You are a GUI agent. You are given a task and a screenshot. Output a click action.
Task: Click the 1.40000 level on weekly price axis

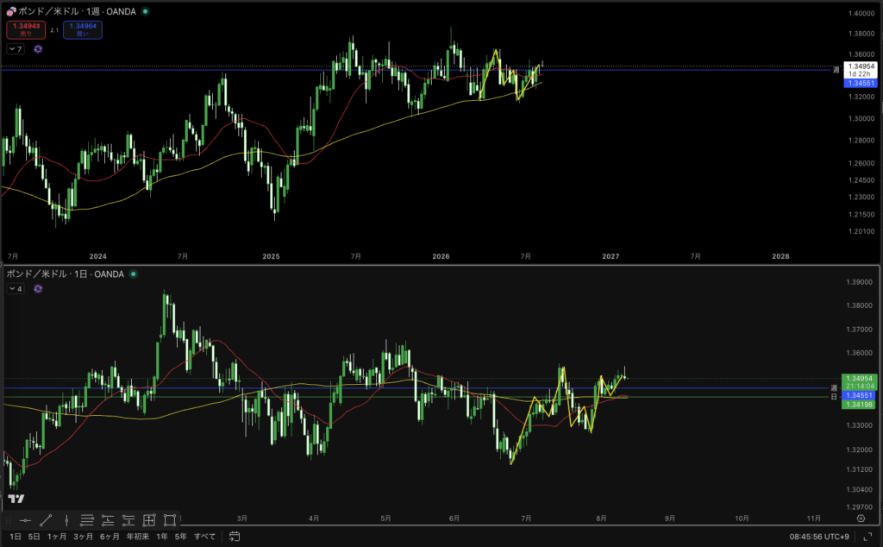[861, 14]
